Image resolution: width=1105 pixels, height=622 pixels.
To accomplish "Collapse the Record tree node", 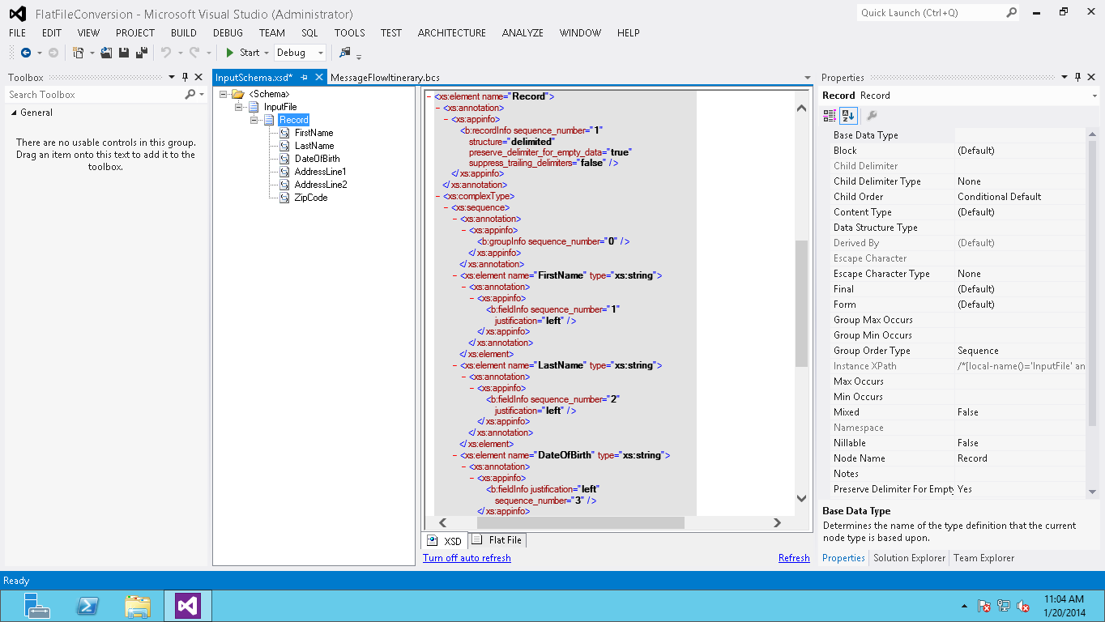I will click(254, 120).
